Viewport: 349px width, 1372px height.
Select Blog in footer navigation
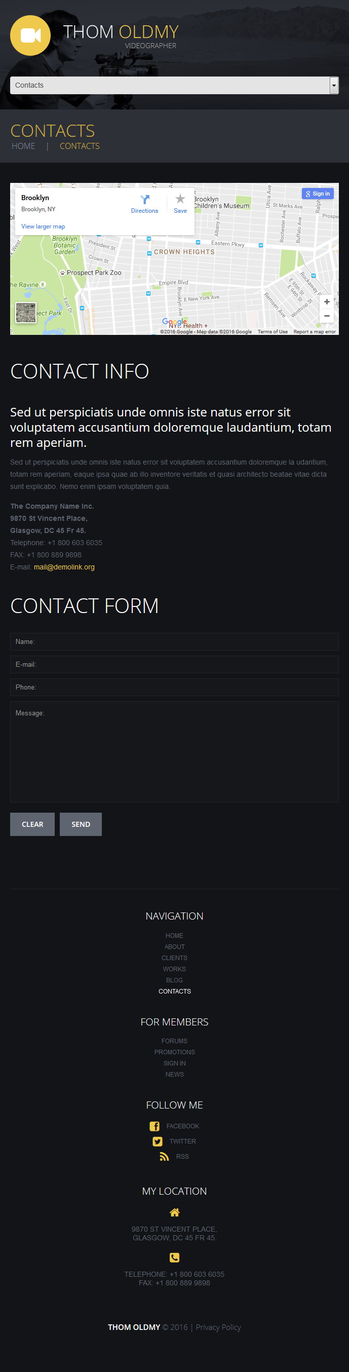point(174,980)
